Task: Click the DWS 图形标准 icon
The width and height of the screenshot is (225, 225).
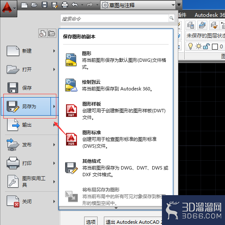Action: point(71,139)
